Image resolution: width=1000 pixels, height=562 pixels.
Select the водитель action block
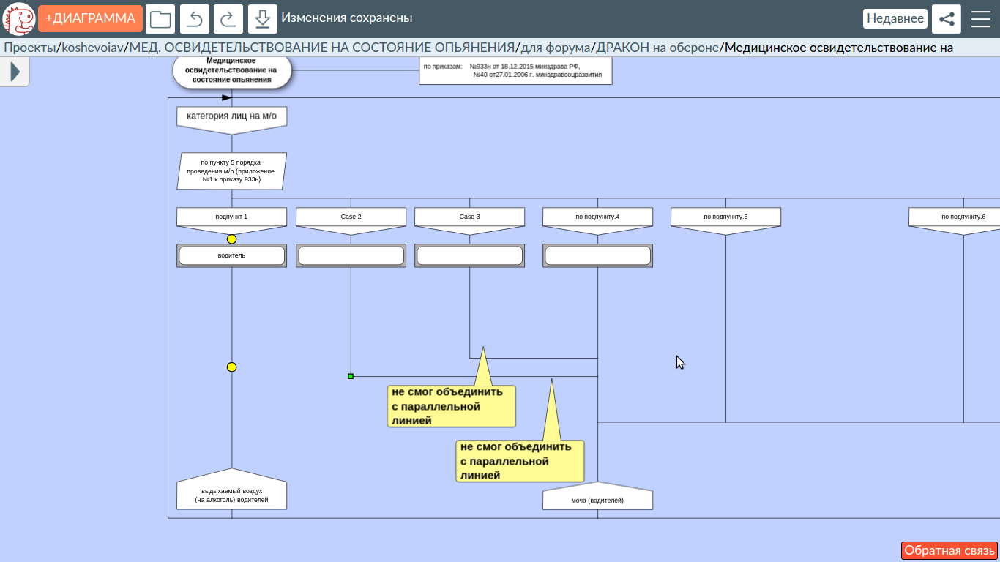(232, 255)
